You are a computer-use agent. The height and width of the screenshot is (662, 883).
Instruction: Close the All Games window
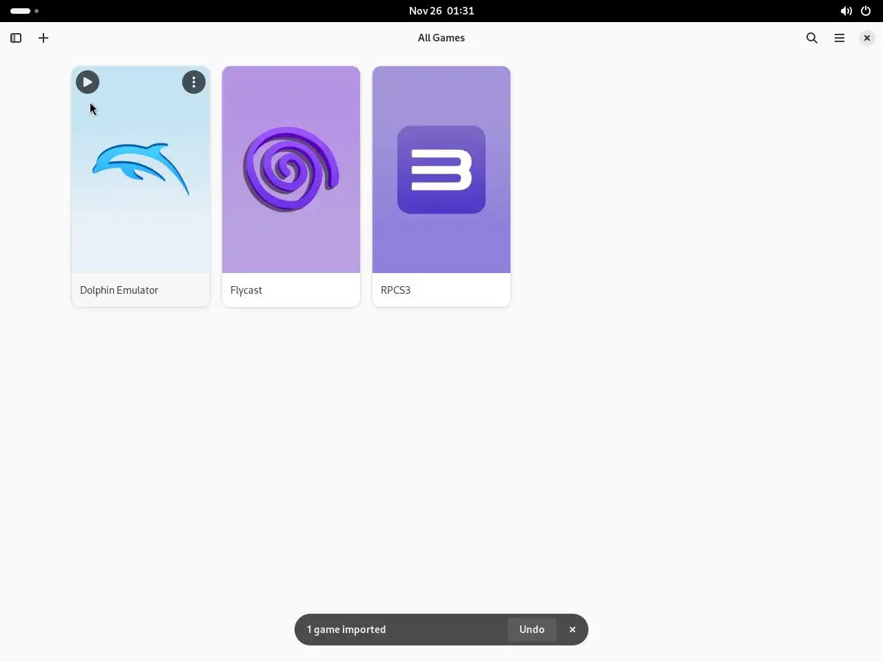(867, 38)
